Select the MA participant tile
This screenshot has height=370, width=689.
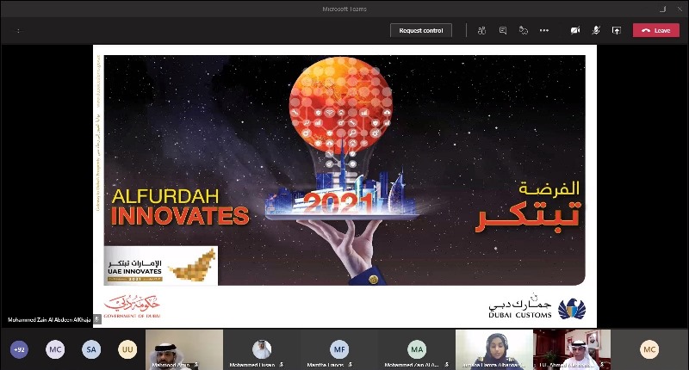pyautogui.click(x=417, y=349)
